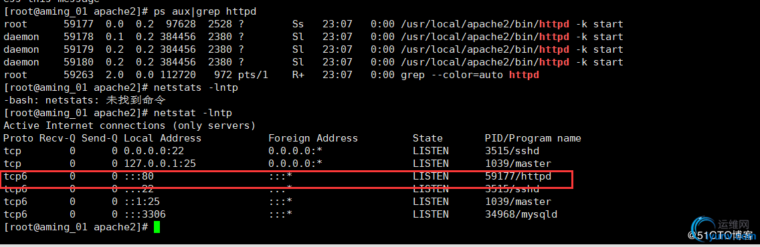Click 'R+' status of the grep process
The height and width of the screenshot is (247, 760).
(x=298, y=75)
